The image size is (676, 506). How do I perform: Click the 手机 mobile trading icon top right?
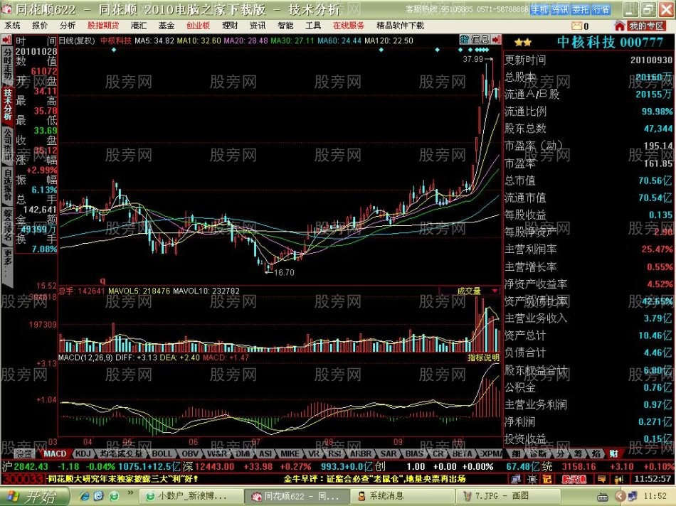(542, 9)
